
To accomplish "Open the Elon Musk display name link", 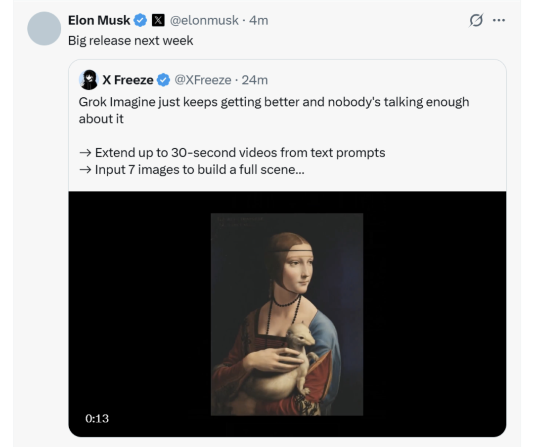I will 99,20.
